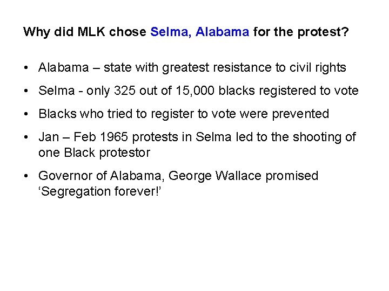389x291 pixels.
Task: Click the word "protest?" in the title
Action: point(325,32)
